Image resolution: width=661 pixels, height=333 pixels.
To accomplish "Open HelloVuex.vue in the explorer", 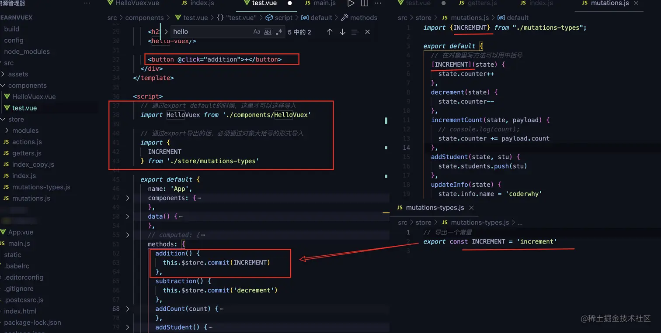I will [34, 97].
